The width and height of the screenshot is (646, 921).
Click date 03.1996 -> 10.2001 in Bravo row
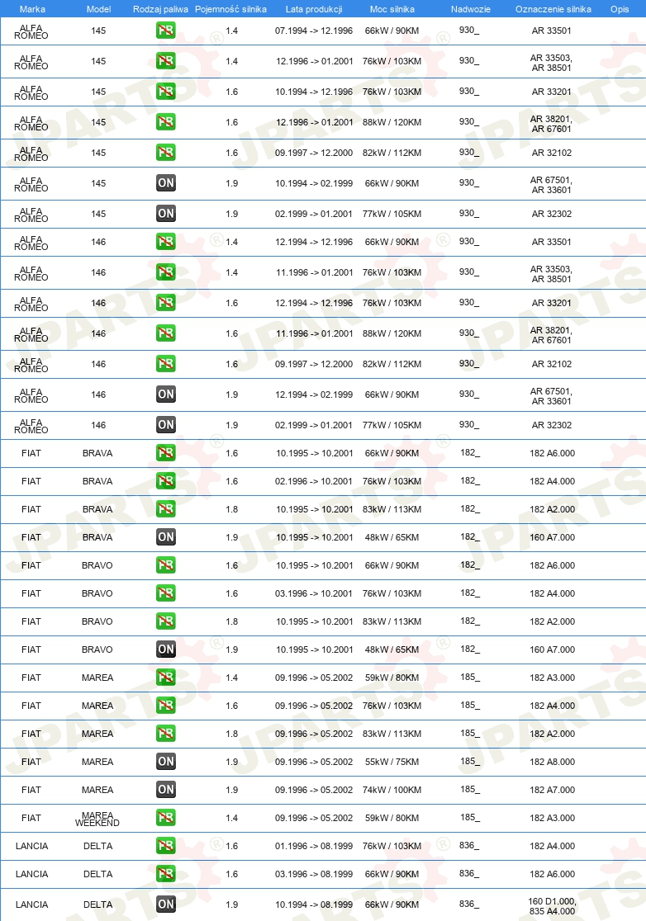(314, 593)
